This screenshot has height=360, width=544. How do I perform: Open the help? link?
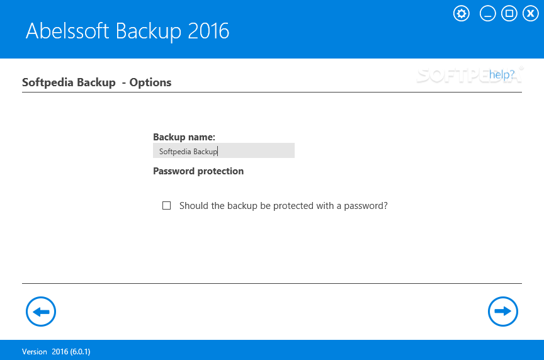click(502, 74)
